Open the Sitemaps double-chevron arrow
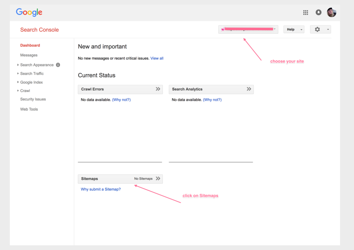Image resolution: width=354 pixels, height=250 pixels. [158, 178]
